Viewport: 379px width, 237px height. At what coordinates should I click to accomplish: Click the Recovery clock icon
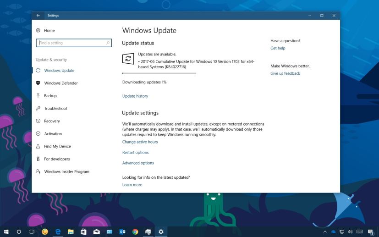[38, 121]
